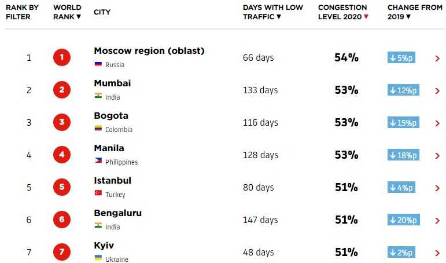Screen dimensions: 446x263
Task: Open the Kyiv city link
Action: pyautogui.click(x=104, y=246)
